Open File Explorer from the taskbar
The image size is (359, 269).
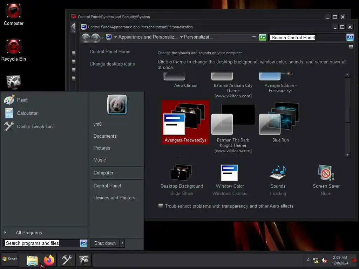point(32,260)
